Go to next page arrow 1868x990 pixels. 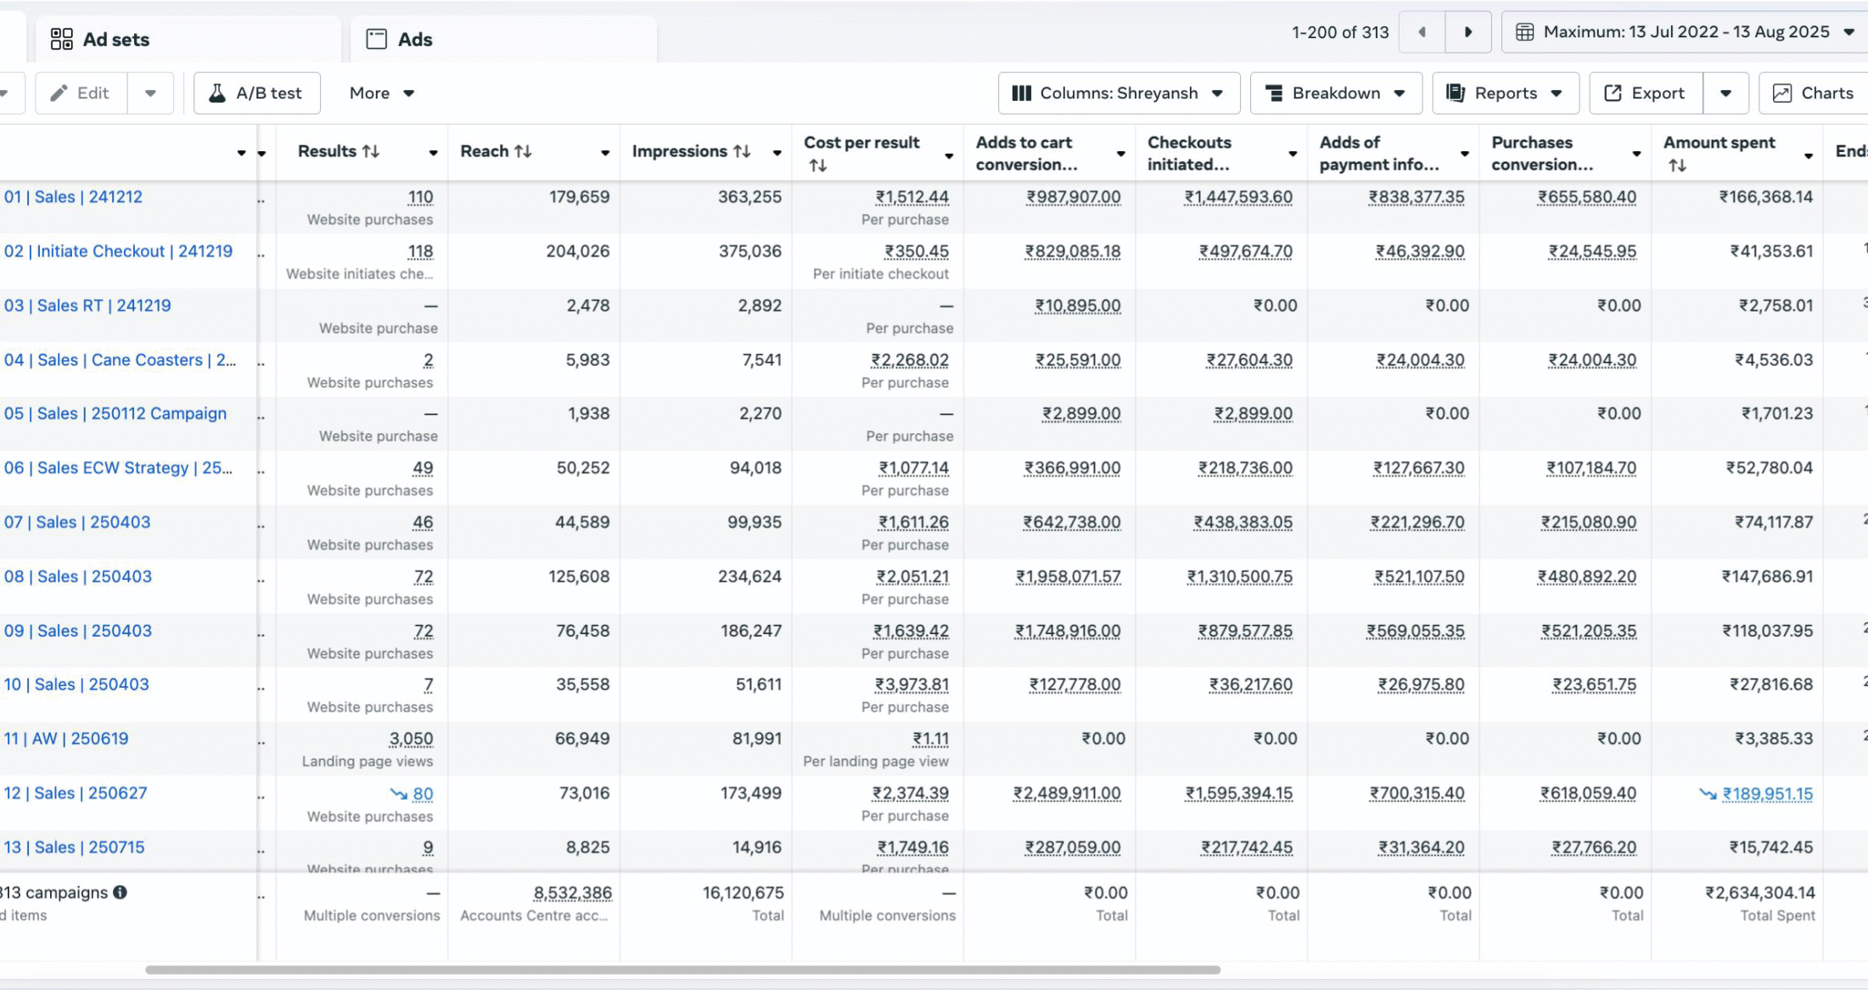pyautogui.click(x=1468, y=32)
